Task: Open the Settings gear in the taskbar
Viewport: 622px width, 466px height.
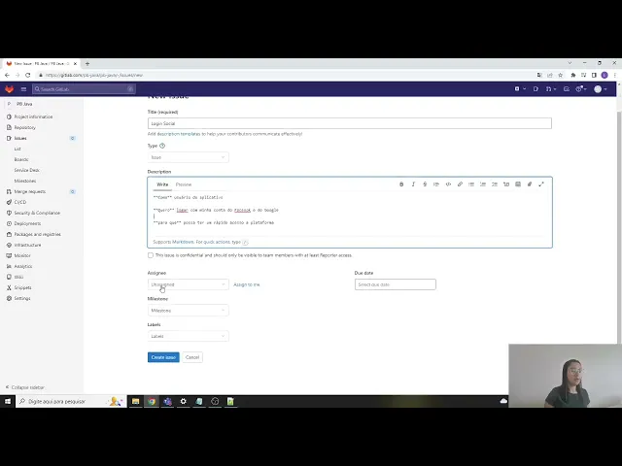Action: pos(184,401)
